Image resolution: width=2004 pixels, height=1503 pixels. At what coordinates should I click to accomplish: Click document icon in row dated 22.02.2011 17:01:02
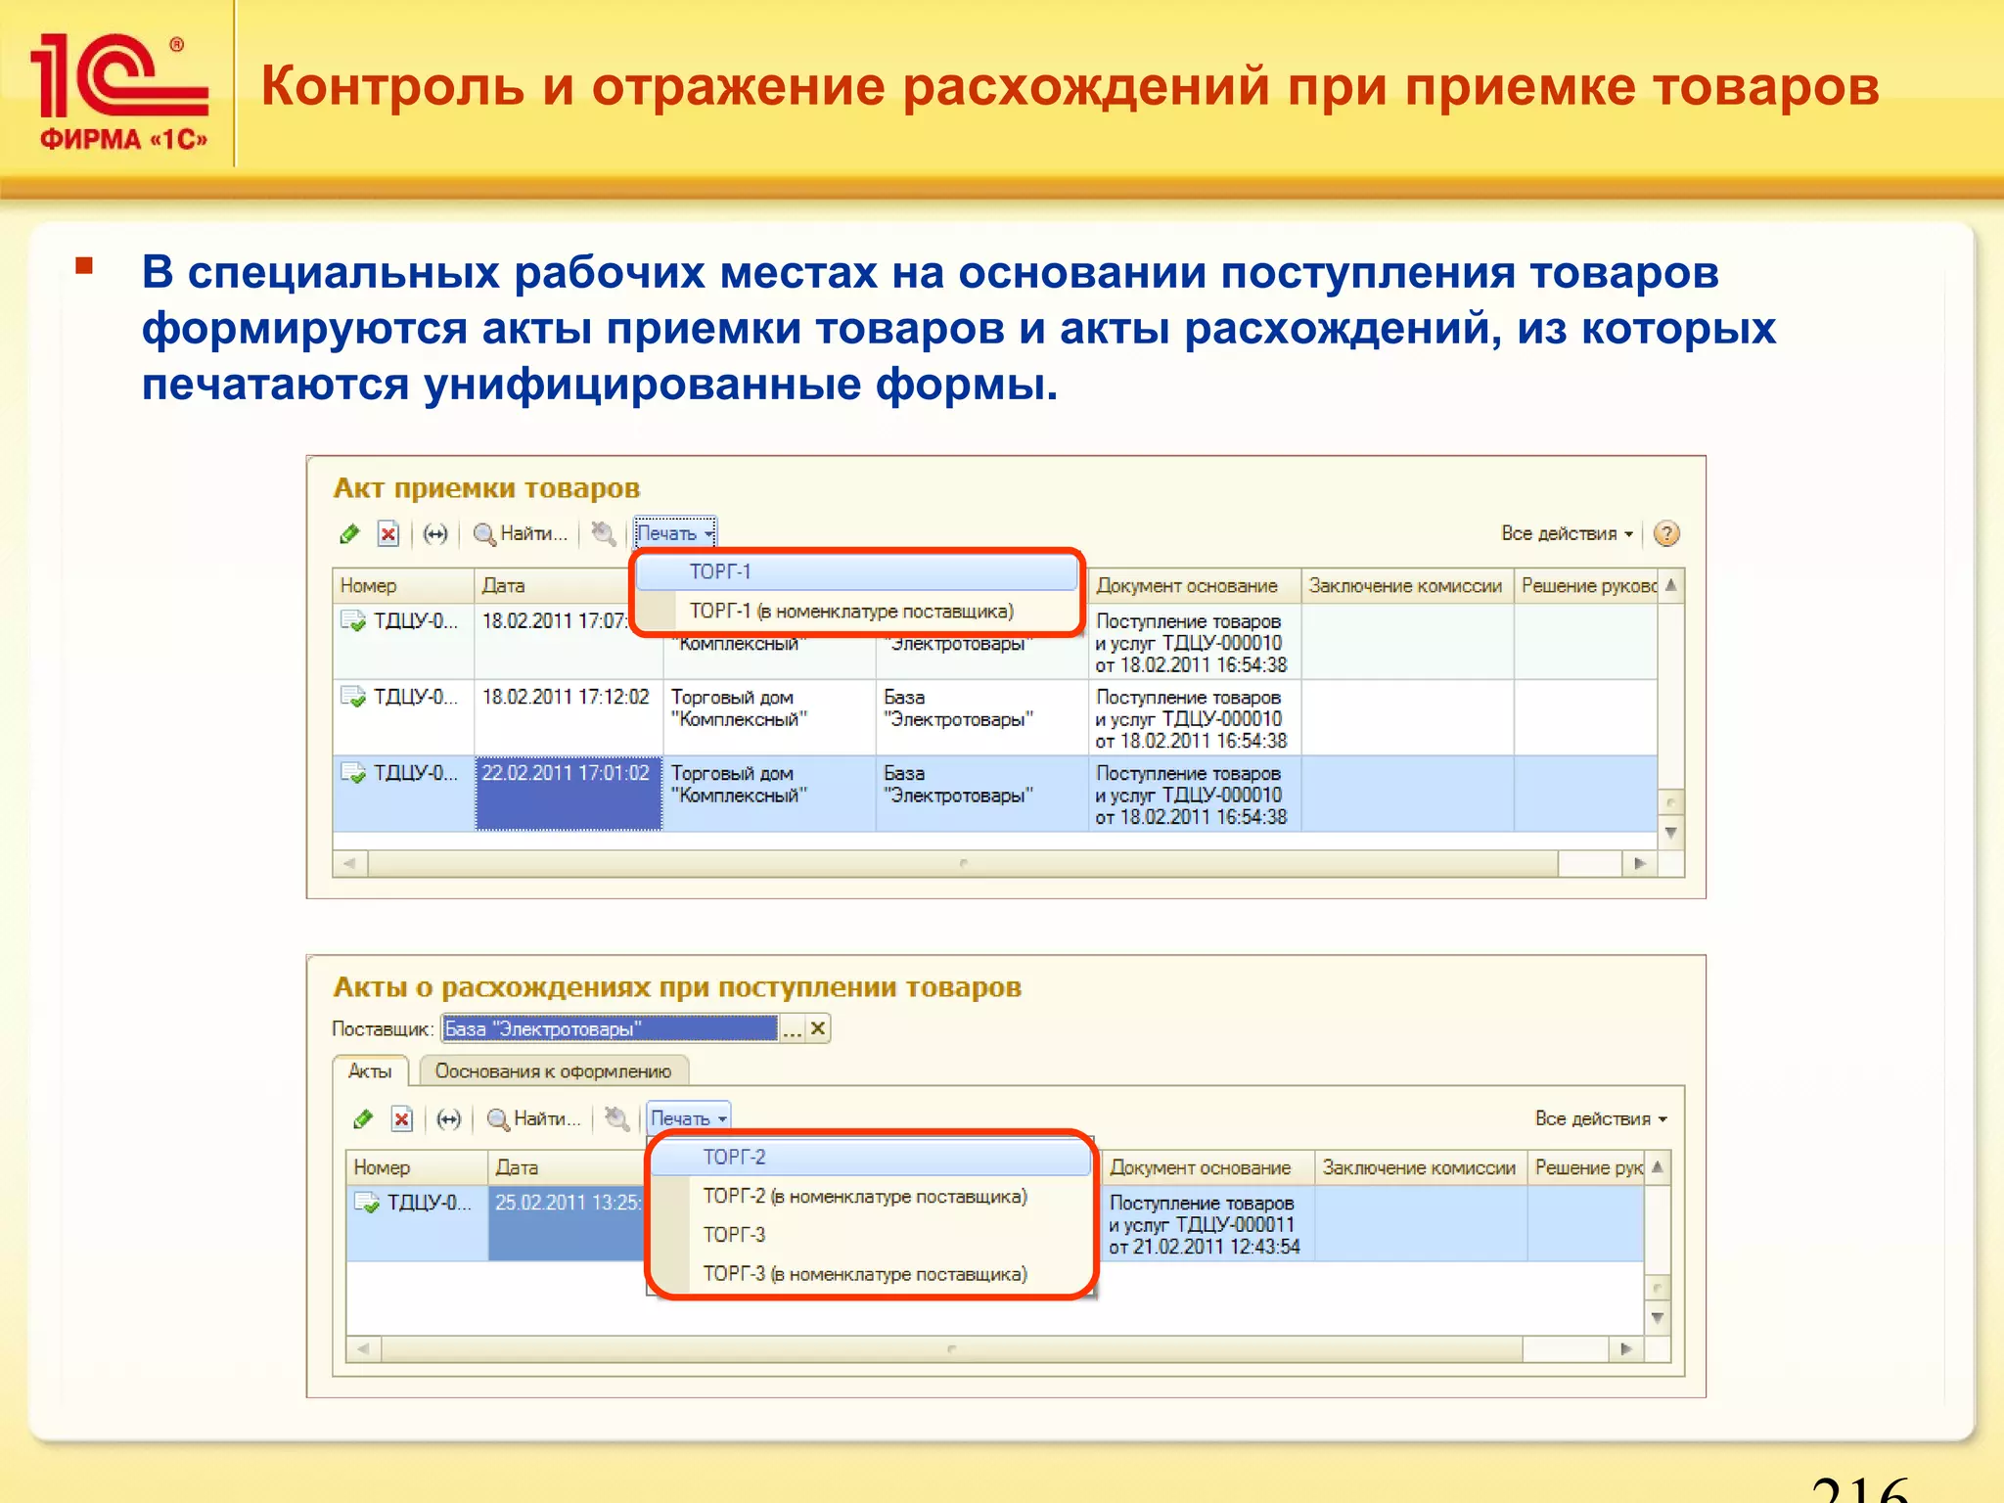353,773
